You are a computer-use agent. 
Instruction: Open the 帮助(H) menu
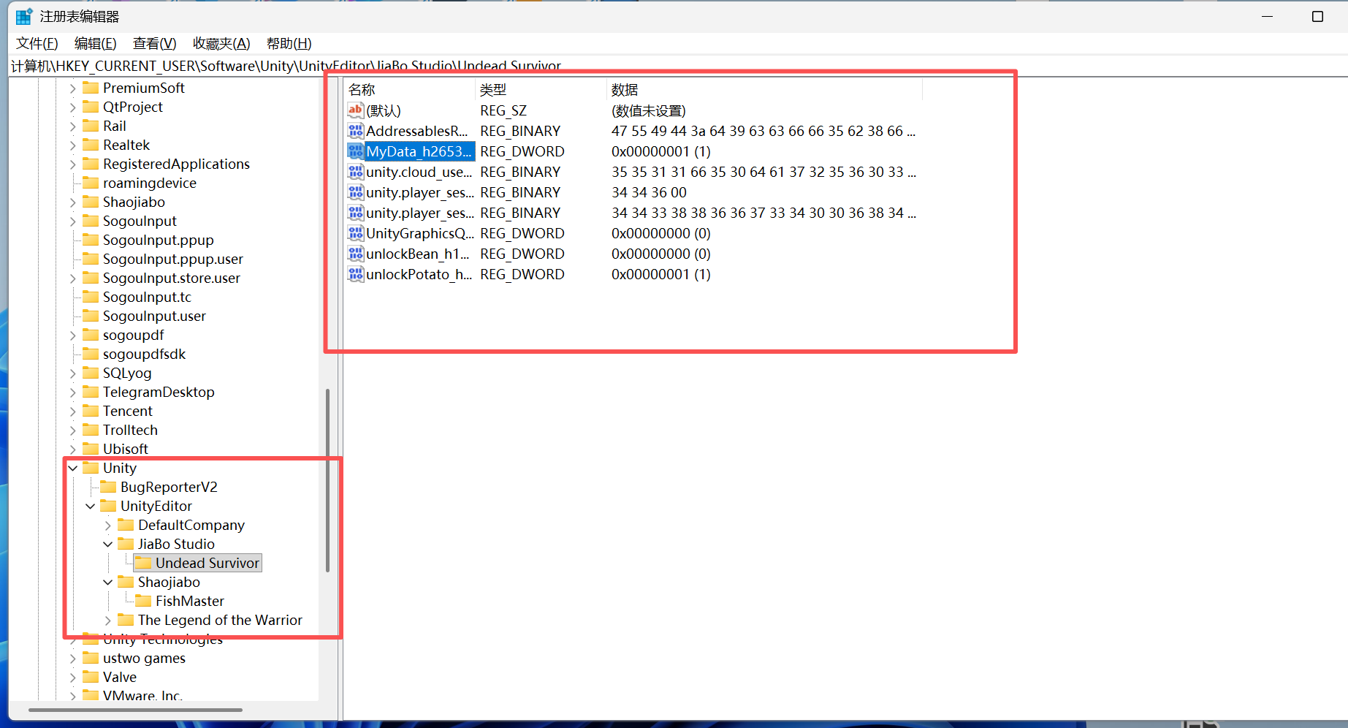[x=289, y=43]
